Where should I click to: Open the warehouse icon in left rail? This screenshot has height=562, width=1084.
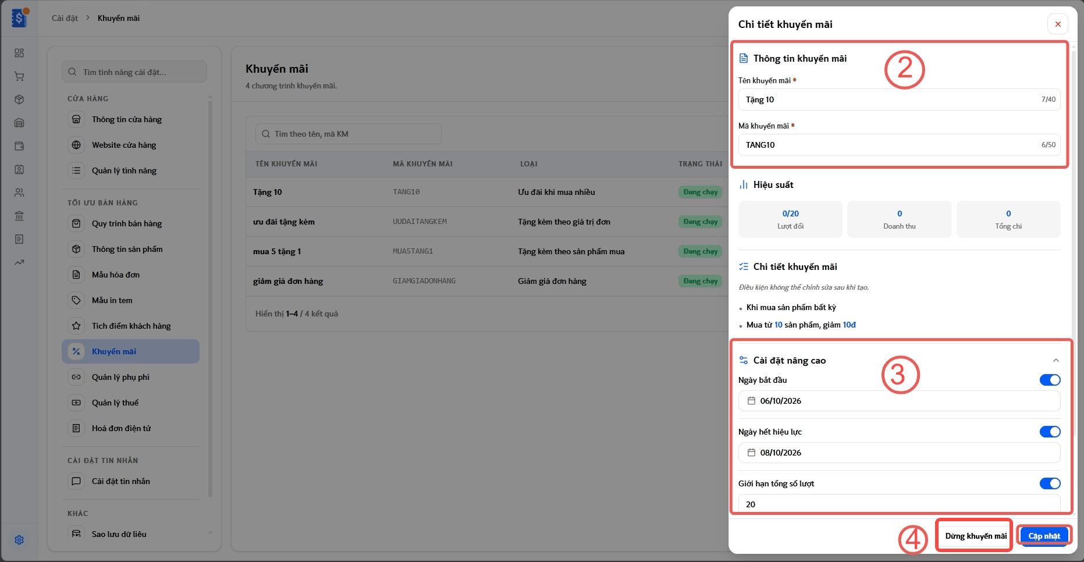pos(19,123)
